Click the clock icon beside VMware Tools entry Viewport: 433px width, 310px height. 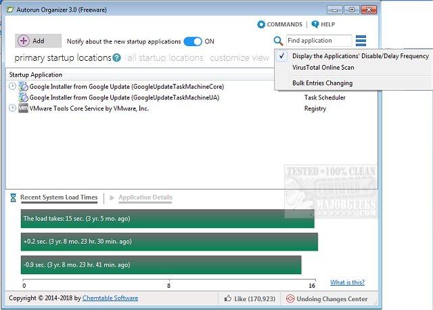[12, 108]
